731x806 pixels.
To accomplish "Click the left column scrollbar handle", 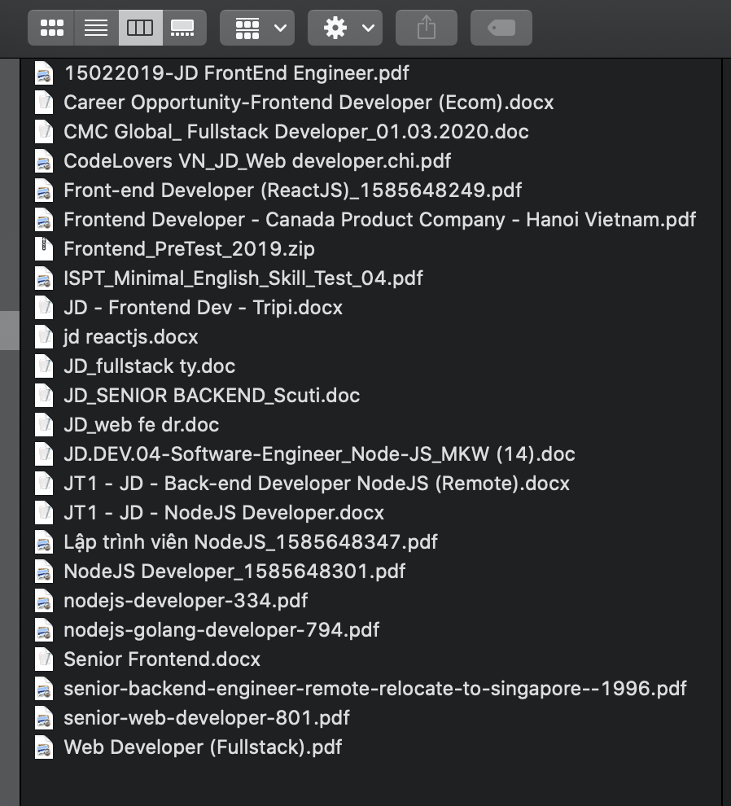I will (9, 330).
